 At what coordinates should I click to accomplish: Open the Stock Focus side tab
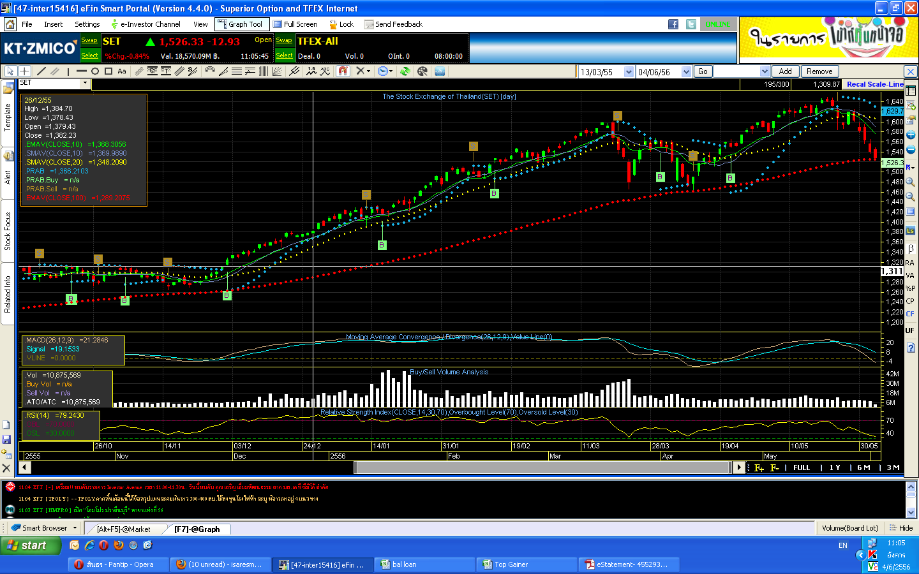coord(8,231)
